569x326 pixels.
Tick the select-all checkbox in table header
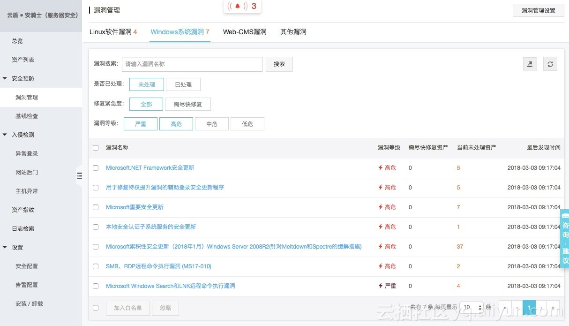[x=96, y=148]
